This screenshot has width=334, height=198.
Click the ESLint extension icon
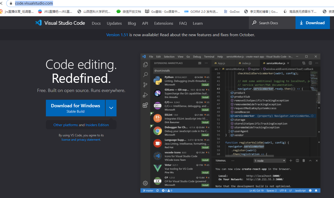click(x=158, y=118)
